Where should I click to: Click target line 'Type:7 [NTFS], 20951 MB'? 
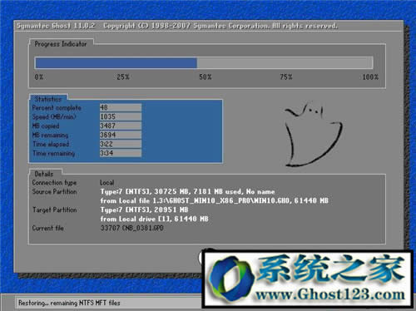144,210
